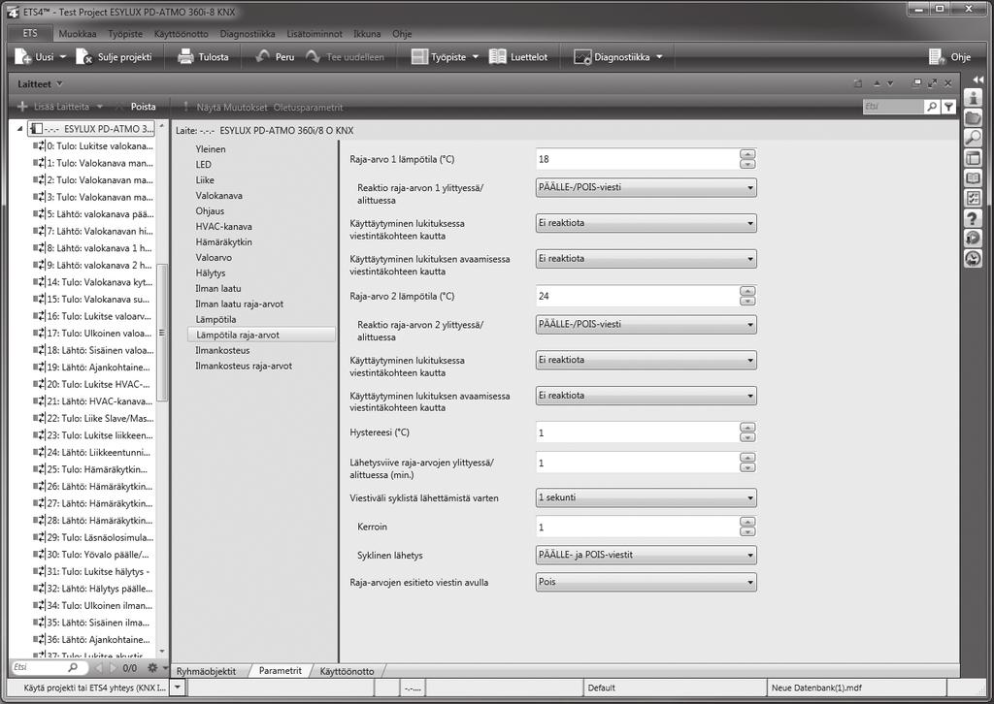Switch to the Käyttöönotto bottom tab
Image resolution: width=994 pixels, height=704 pixels.
pyautogui.click(x=347, y=671)
